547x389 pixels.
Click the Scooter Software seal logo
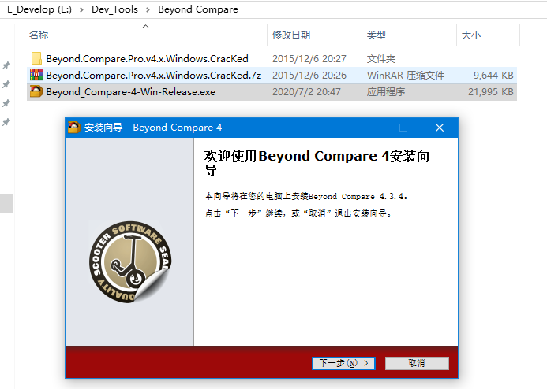click(129, 261)
